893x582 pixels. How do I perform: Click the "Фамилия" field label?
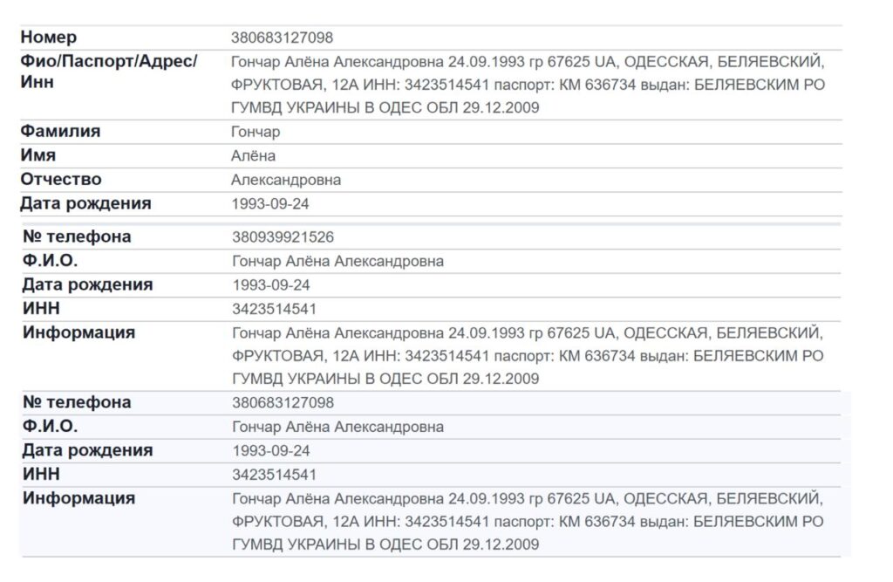[x=61, y=131]
